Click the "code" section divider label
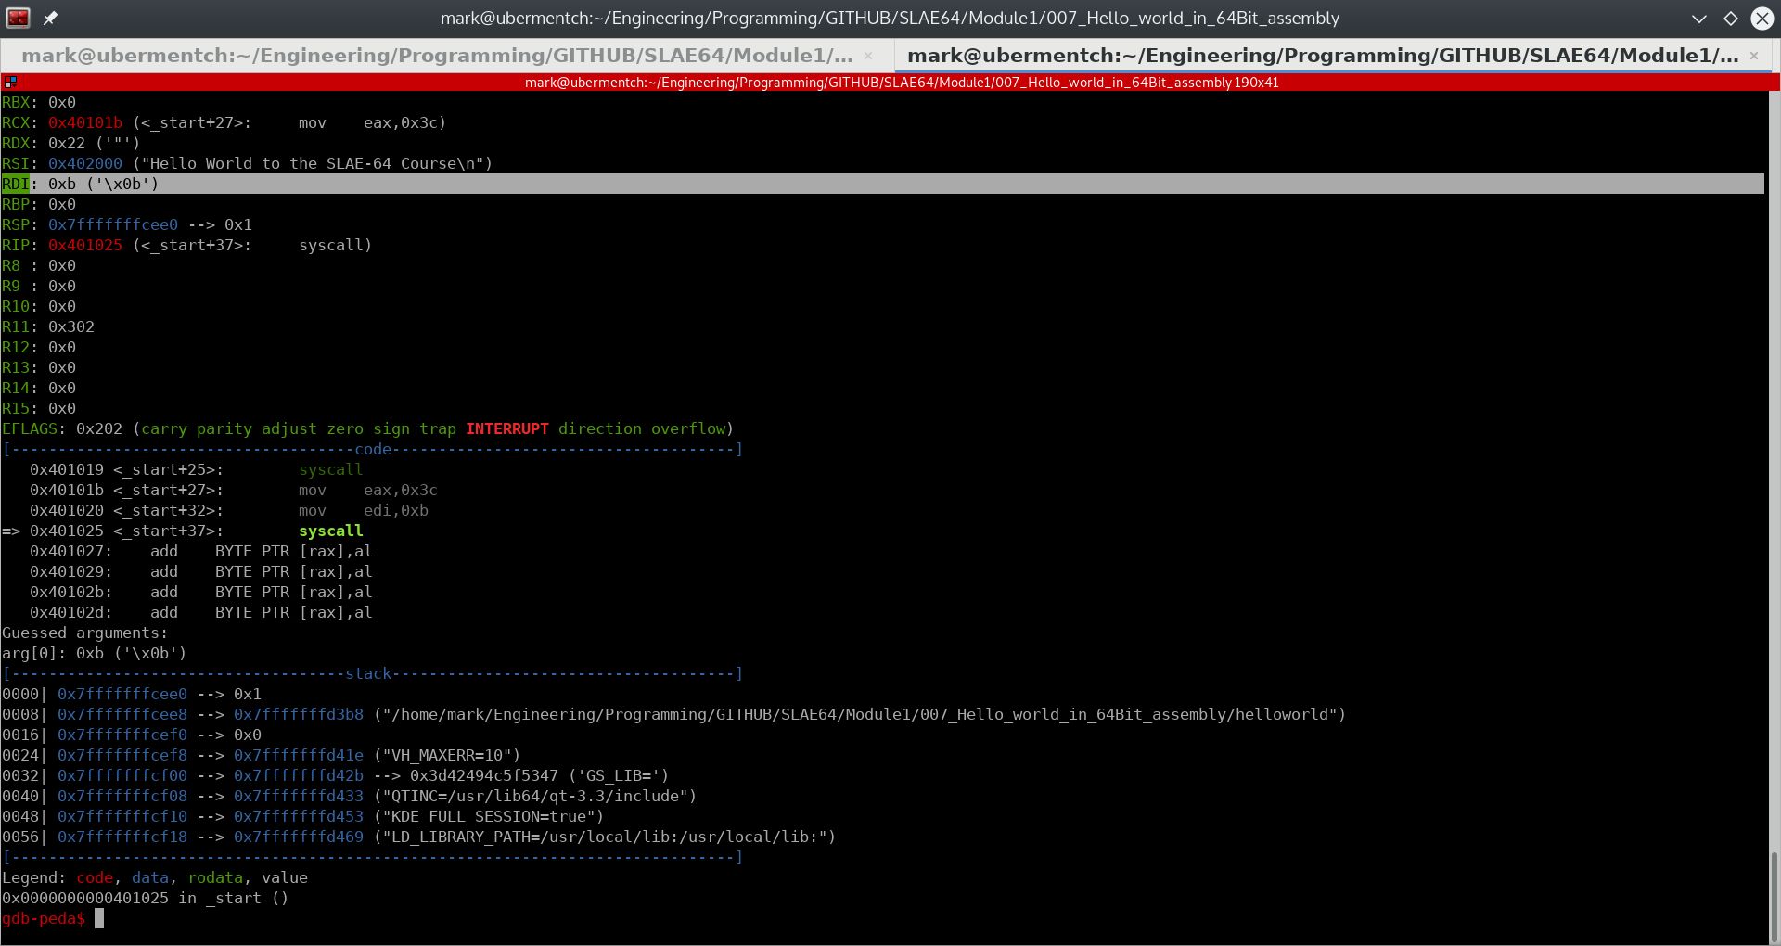This screenshot has width=1781, height=946. coord(373,449)
